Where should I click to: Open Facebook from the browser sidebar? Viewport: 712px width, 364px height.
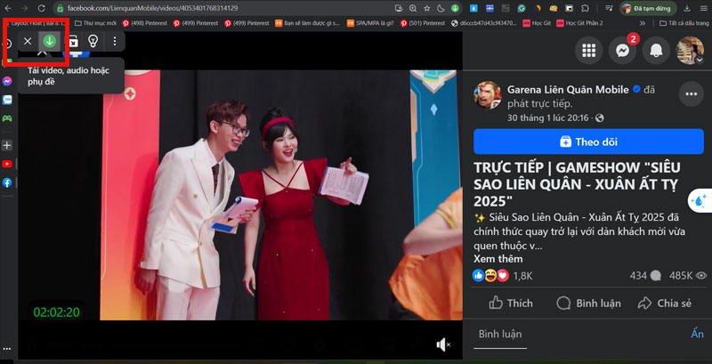click(7, 182)
